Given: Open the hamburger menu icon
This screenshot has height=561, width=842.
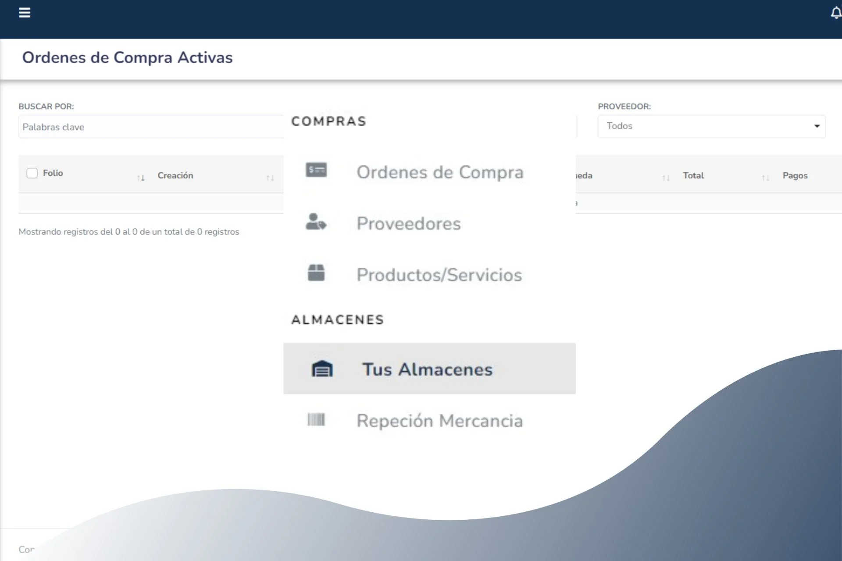Looking at the screenshot, I should [25, 13].
